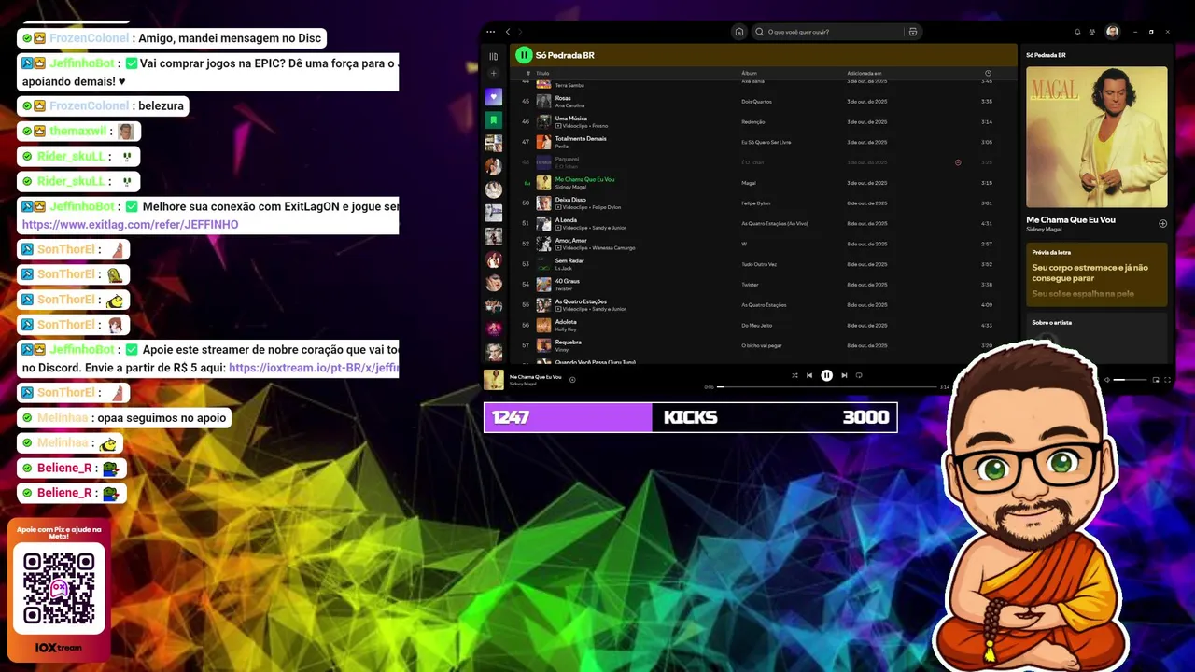Click the duration clock column icon
The width and height of the screenshot is (1195, 672).
[988, 73]
